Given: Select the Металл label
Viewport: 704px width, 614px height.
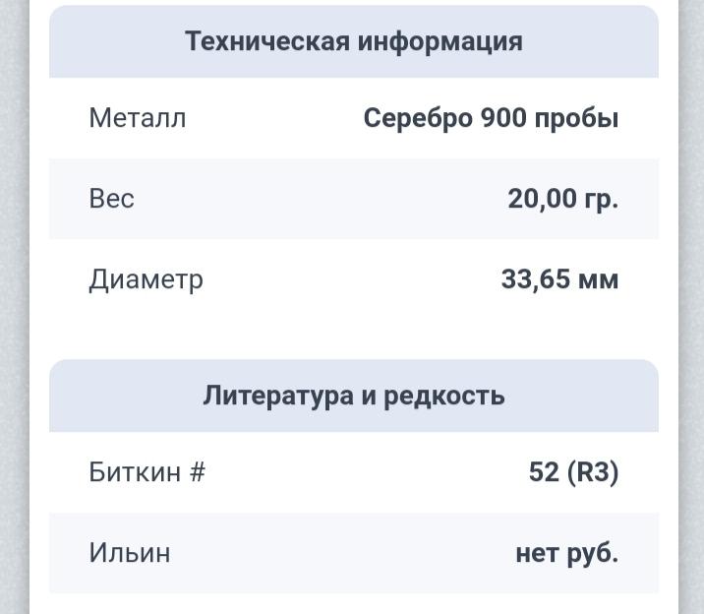Looking at the screenshot, I should point(138,118).
